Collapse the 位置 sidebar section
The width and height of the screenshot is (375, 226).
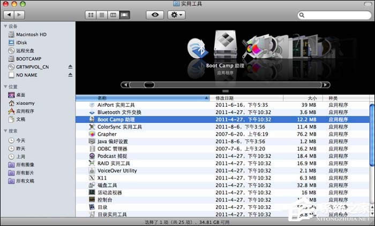click(x=5, y=87)
